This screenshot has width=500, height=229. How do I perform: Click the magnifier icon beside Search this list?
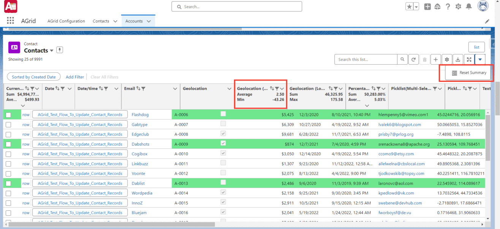402,59
